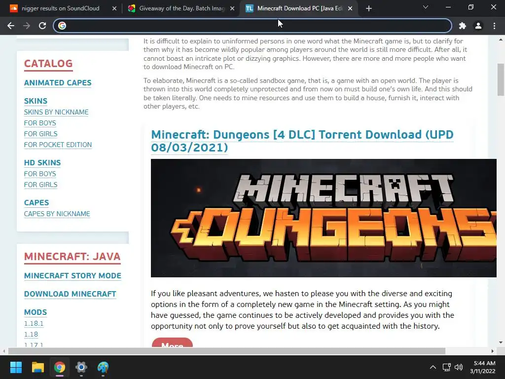Open FOR BOYS under SKINS
Viewport: 505px width, 379px height.
(x=40, y=123)
